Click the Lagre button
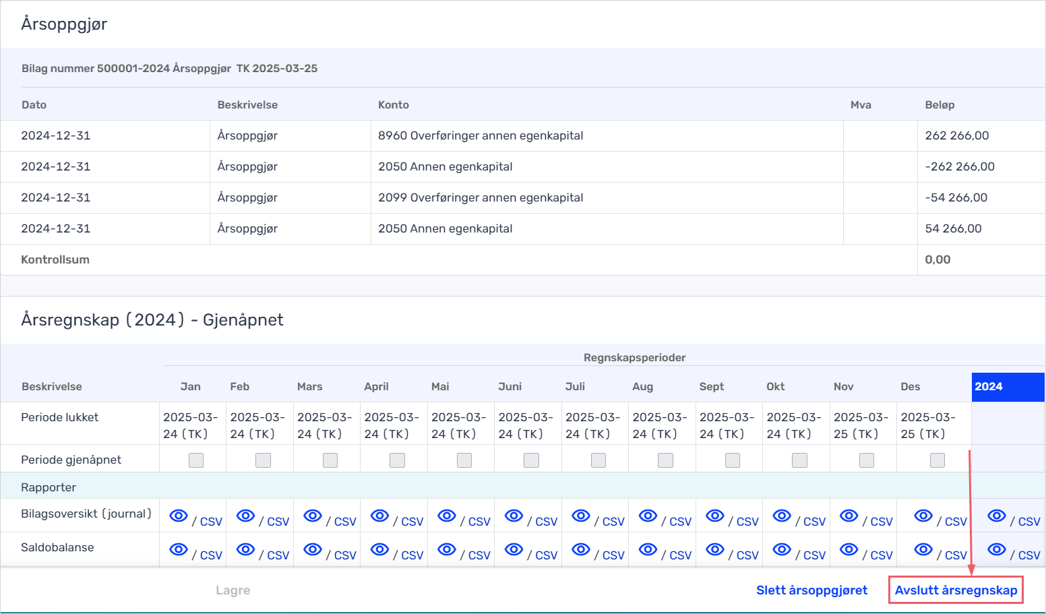1046x614 pixels. [233, 590]
